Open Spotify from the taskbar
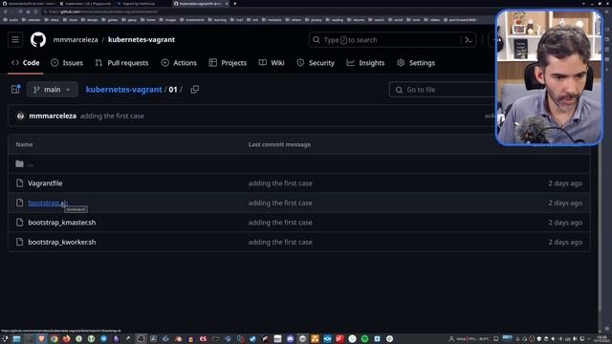This screenshot has height=344, width=612. pos(364,339)
